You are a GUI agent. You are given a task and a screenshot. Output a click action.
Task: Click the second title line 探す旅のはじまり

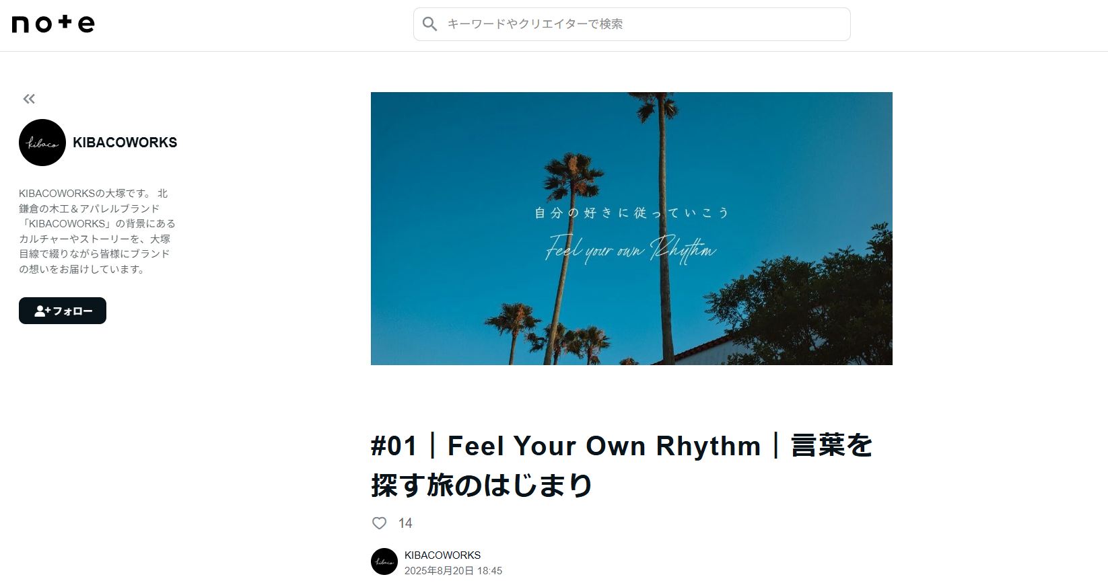pyautogui.click(x=481, y=485)
